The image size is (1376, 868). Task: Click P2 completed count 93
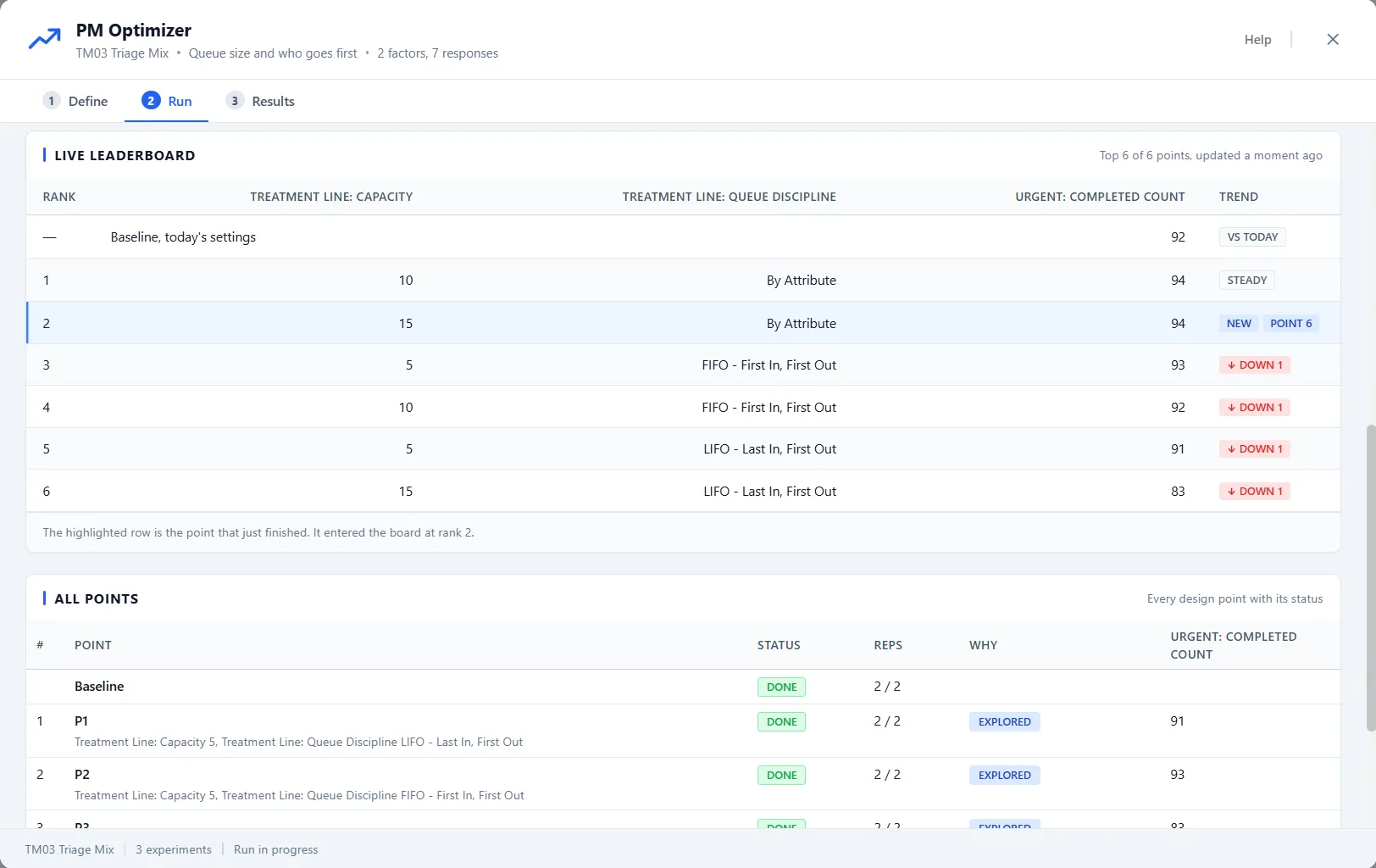[1177, 775]
